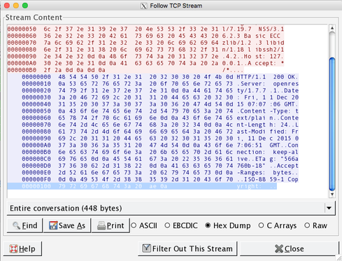Click the 'i, 11 De c 2015 0' ASCII text
Image resolution: width=342 pixels, height=261 pixels.
(267, 139)
